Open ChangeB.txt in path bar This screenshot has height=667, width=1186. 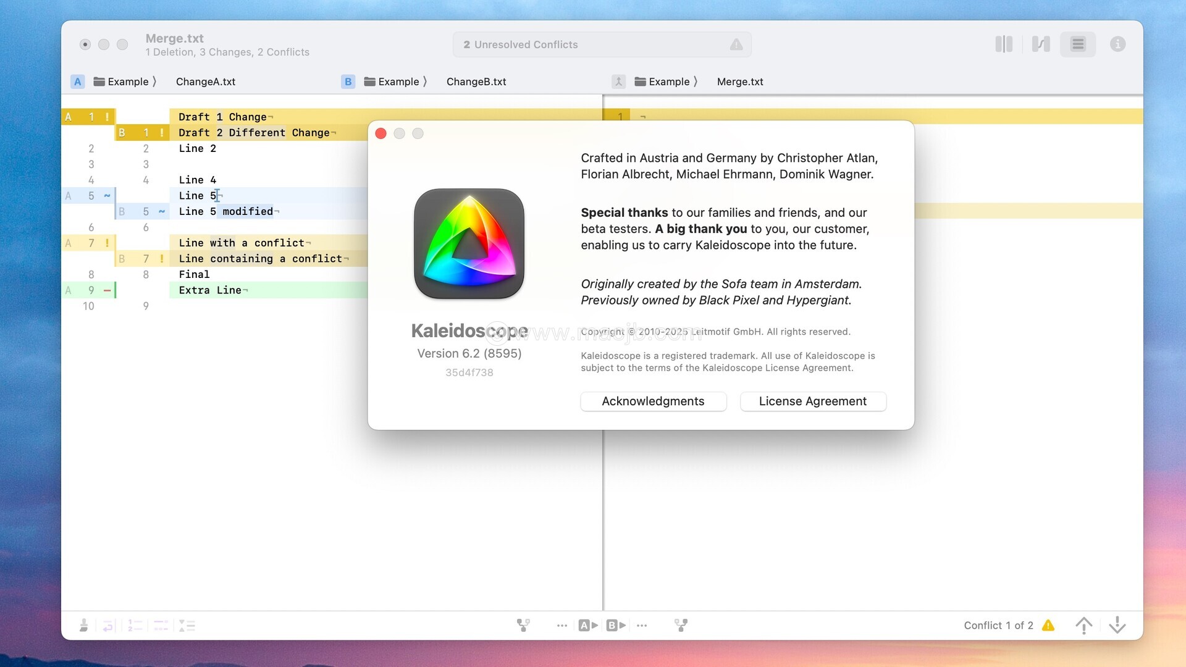click(476, 82)
